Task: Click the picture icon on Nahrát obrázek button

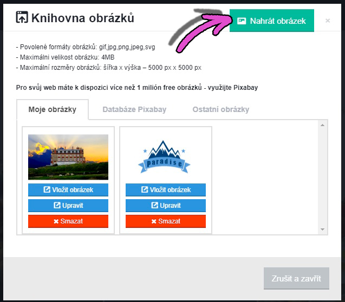Action: (x=242, y=21)
